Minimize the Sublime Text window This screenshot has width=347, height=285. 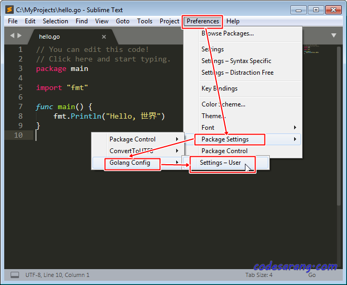tap(298, 10)
